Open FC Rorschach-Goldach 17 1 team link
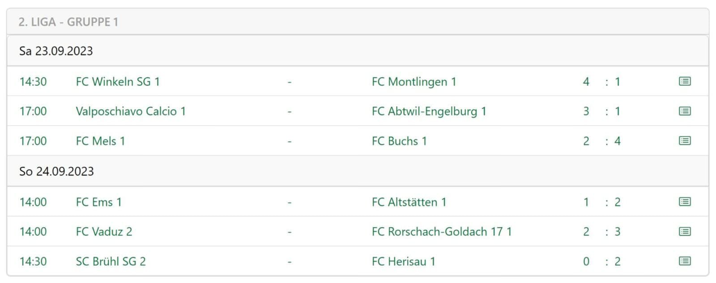Viewport: 716px width, 283px height. click(x=441, y=232)
